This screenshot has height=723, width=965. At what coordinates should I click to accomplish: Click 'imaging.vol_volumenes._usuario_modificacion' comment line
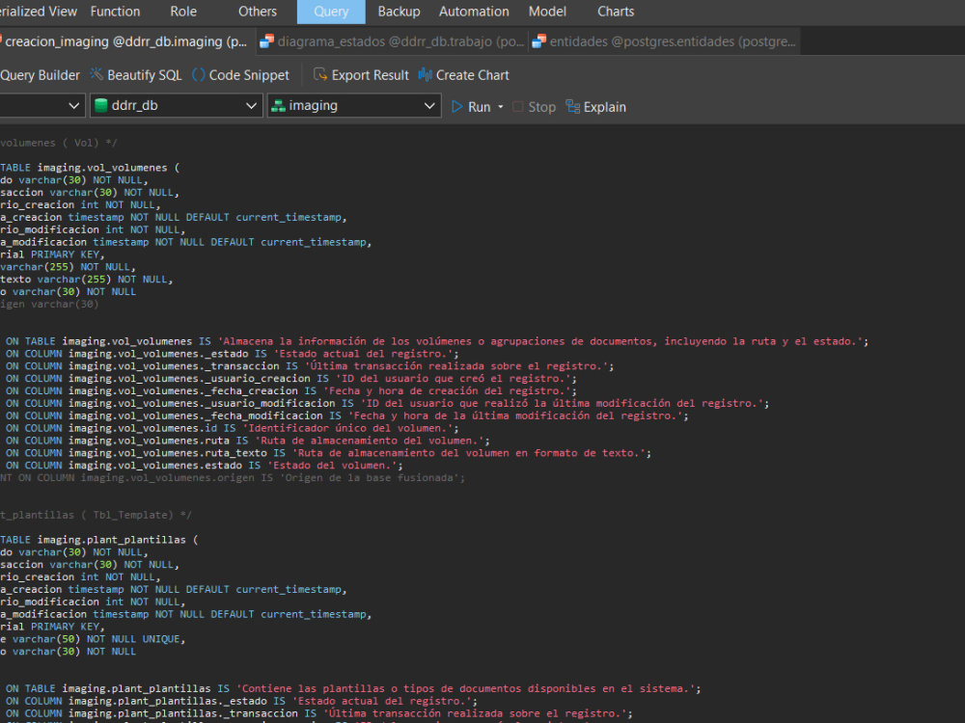click(x=387, y=403)
